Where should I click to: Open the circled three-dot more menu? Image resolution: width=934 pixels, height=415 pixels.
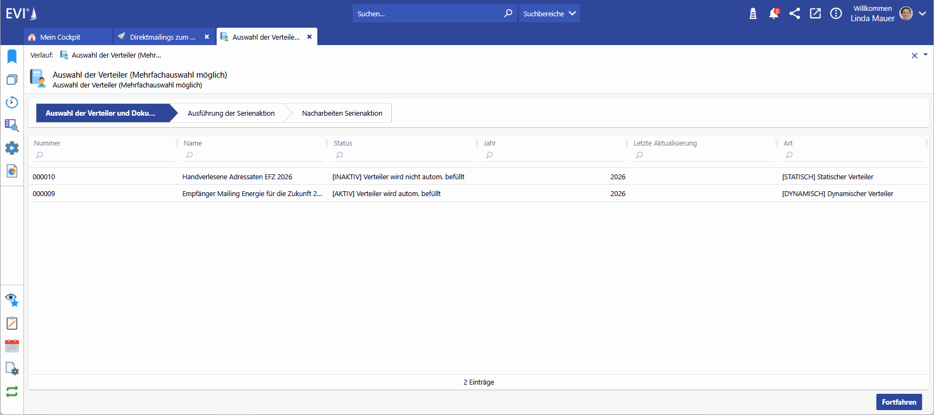click(836, 14)
